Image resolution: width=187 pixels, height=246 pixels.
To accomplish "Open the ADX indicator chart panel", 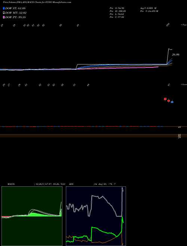I will pos(96,216).
